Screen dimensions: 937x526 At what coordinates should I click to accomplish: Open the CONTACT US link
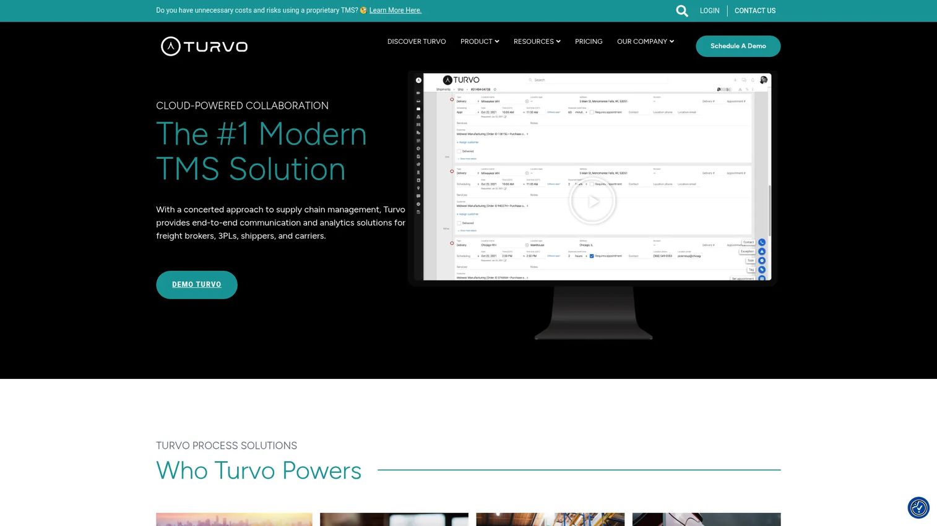[755, 11]
